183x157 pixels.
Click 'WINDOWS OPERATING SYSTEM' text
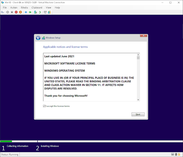click(x=65, y=70)
